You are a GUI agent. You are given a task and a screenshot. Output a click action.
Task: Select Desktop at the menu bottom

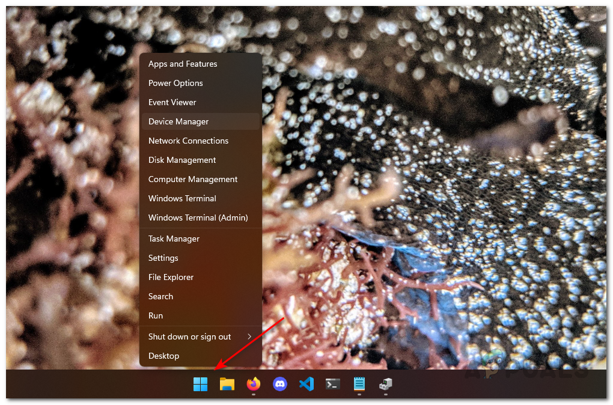coord(201,356)
